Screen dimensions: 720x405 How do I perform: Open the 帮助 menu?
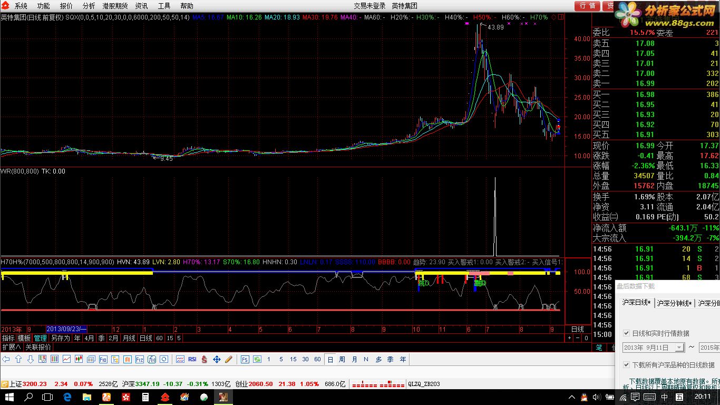[x=187, y=6]
